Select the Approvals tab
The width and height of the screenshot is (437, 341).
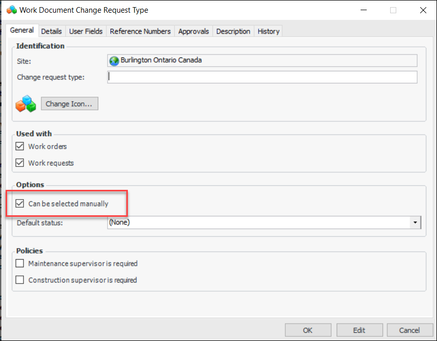[x=194, y=32]
